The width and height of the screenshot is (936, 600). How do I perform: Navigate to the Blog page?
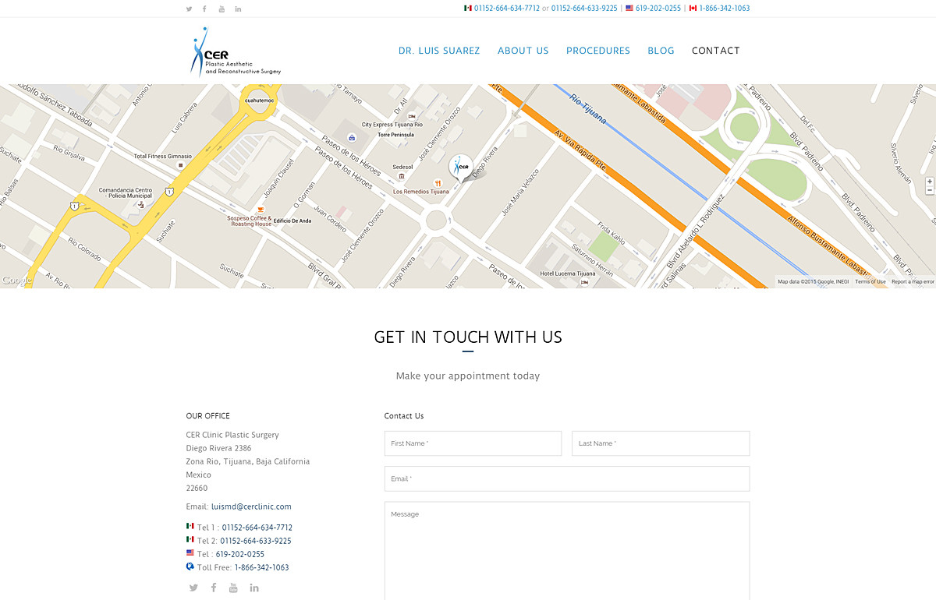pyautogui.click(x=661, y=51)
